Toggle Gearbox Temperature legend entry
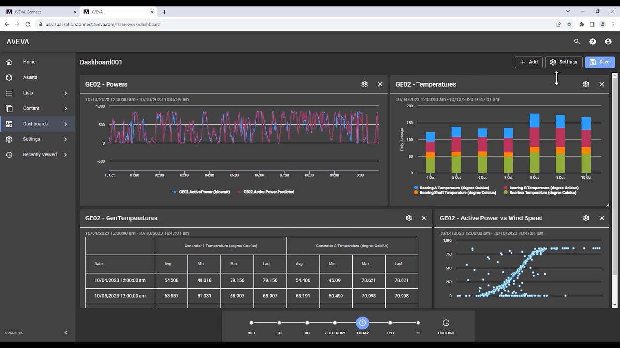Screen dimensions: 620x348 [540, 192]
